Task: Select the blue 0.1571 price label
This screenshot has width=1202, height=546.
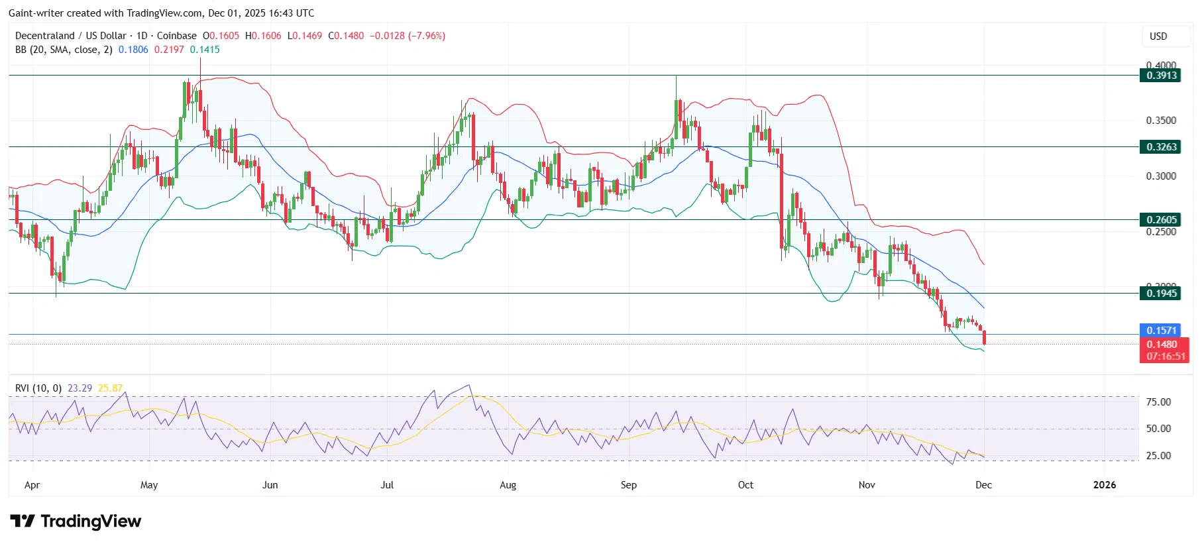Action: 1162,331
